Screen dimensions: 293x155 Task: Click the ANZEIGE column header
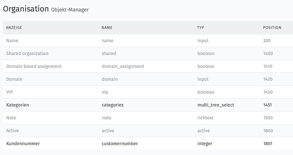(14, 28)
